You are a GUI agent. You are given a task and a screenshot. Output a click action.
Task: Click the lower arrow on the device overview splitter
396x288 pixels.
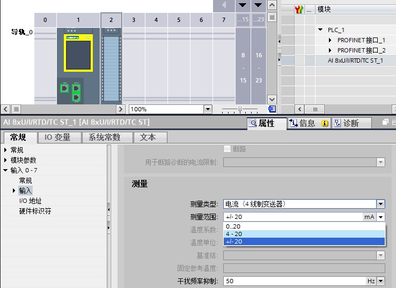pyautogui.click(x=280, y=59)
